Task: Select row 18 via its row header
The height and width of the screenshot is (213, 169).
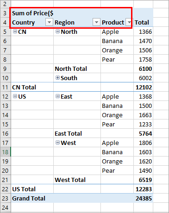Action: [6, 152]
